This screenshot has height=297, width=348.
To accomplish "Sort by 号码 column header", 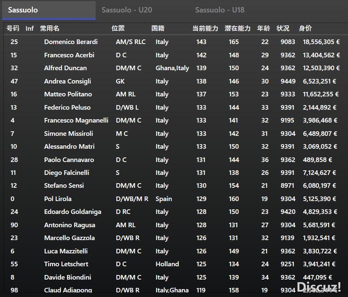I will pos(13,28).
